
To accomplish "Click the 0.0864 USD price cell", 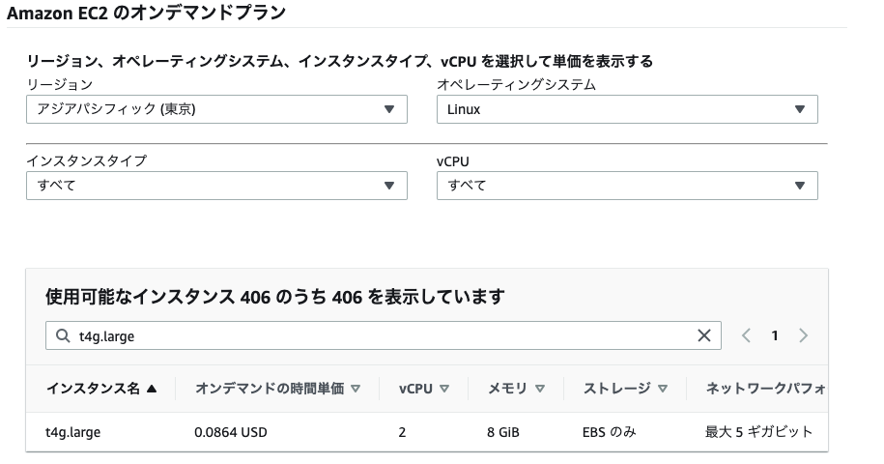I will (231, 432).
